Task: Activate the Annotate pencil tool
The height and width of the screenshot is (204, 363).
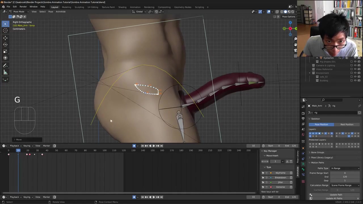Action: point(5,65)
